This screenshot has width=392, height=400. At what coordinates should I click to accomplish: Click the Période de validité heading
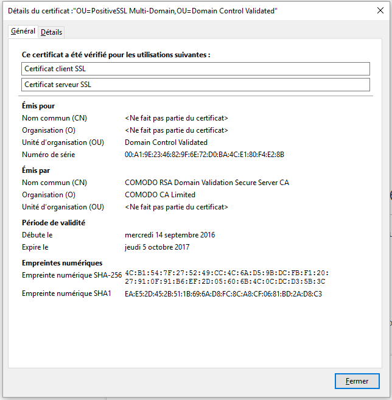(54, 223)
